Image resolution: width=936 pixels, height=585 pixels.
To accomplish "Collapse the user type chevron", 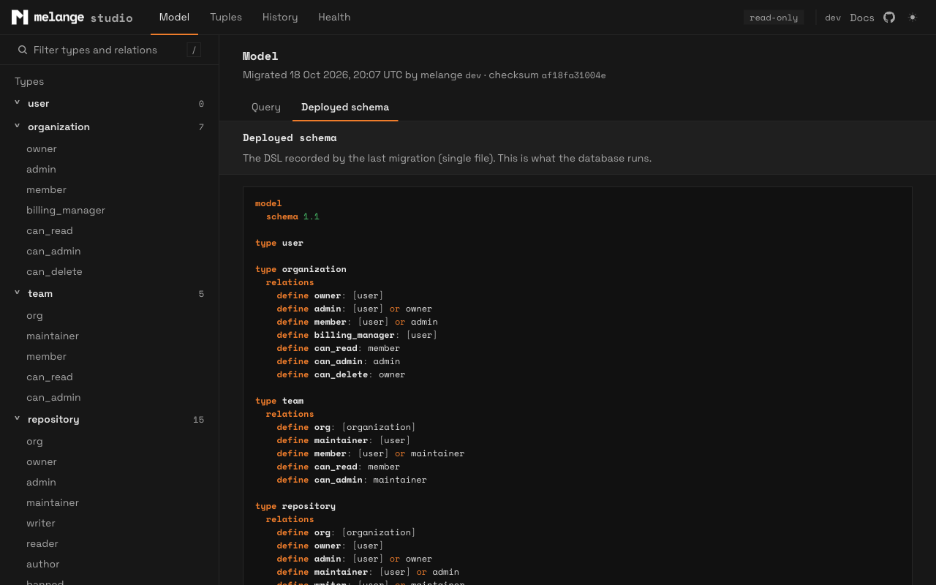I will 18,103.
